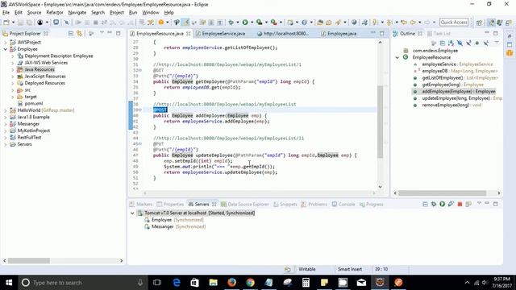Click the Windows search box

point(83,283)
